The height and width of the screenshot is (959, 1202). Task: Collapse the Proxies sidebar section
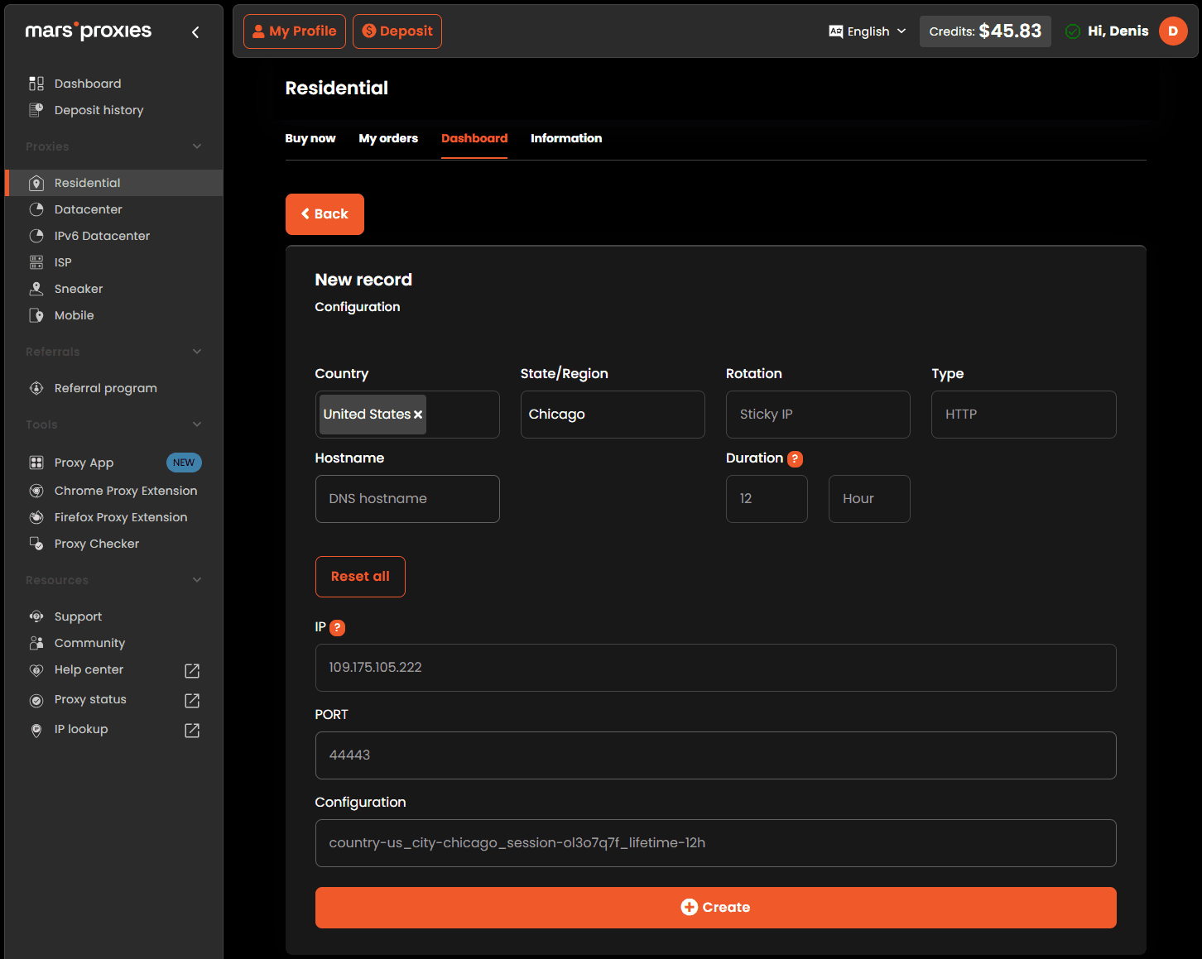click(x=197, y=146)
